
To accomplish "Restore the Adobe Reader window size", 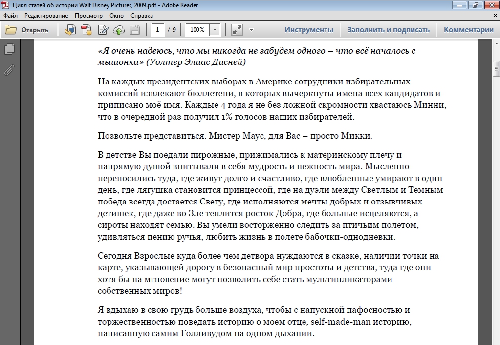I will 476,5.
